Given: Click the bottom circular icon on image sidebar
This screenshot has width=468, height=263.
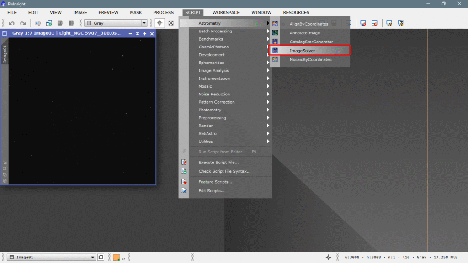Looking at the screenshot, I should pos(5,181).
